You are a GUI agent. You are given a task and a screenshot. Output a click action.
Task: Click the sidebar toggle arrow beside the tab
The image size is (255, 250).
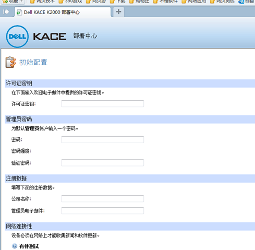tap(6, 12)
